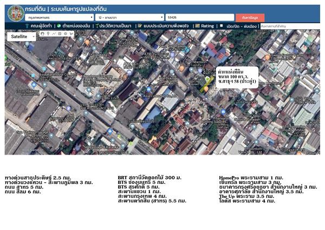
Task: Click the ค้นหาข้อมูล search button
Action: 250,18
